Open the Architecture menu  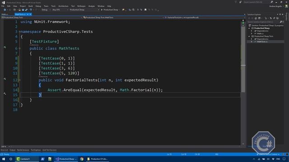pos(63,6)
